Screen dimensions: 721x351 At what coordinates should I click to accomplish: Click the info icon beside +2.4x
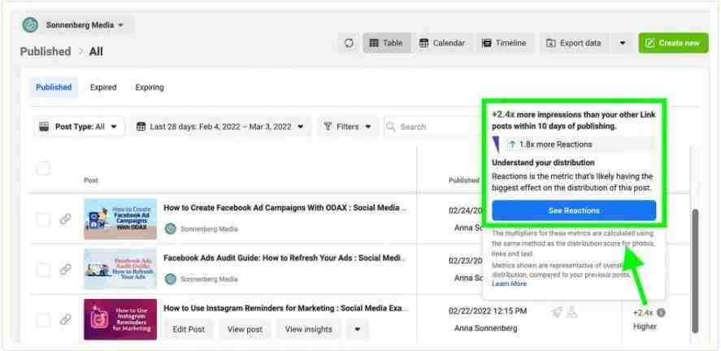661,313
